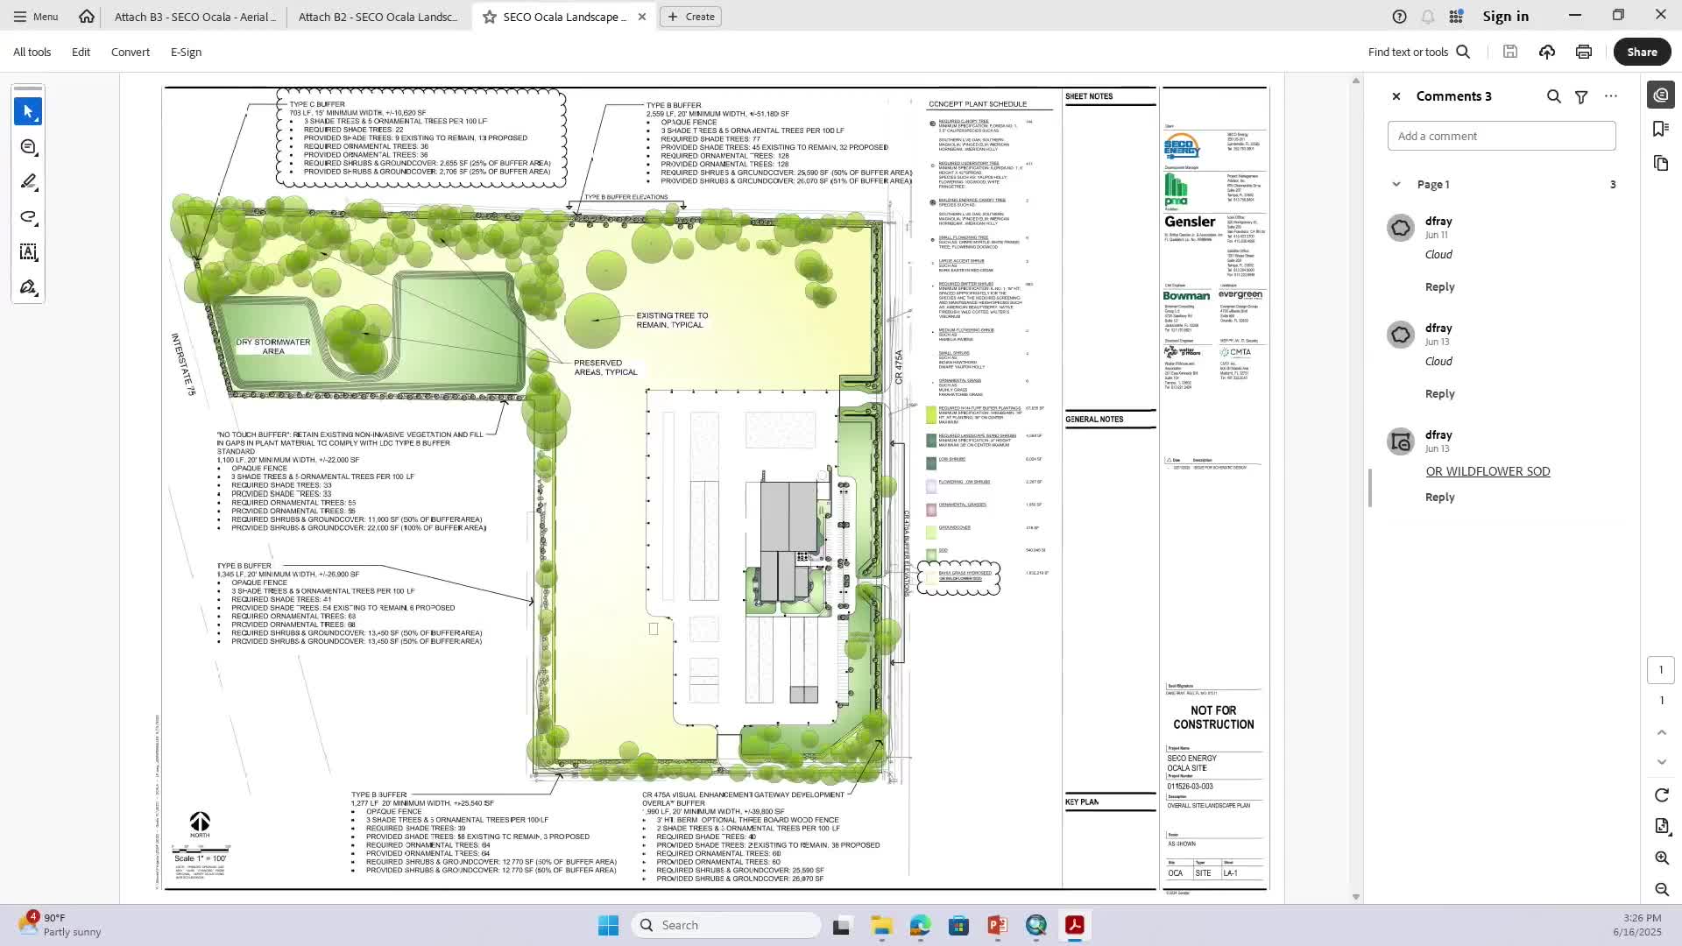The height and width of the screenshot is (946, 1682).
Task: Pick the freehand draw tool
Action: [28, 217]
